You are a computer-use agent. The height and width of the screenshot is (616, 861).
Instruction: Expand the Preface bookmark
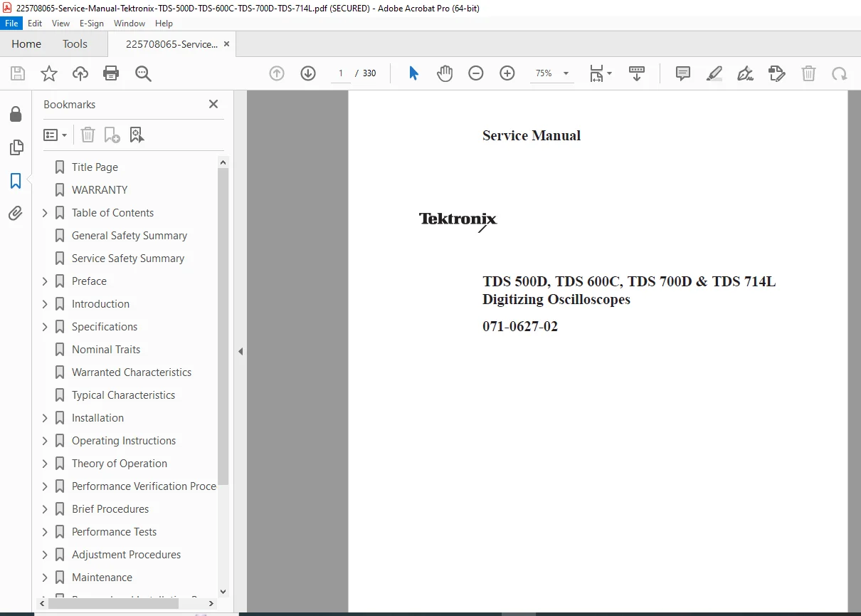tap(45, 281)
